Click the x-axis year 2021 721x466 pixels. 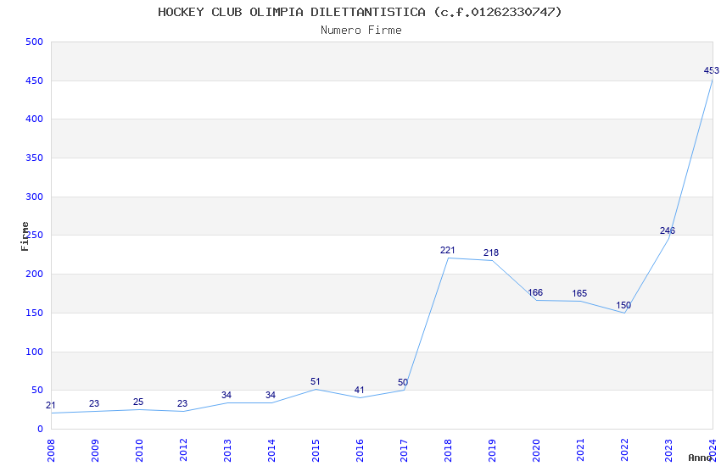[x=580, y=451]
